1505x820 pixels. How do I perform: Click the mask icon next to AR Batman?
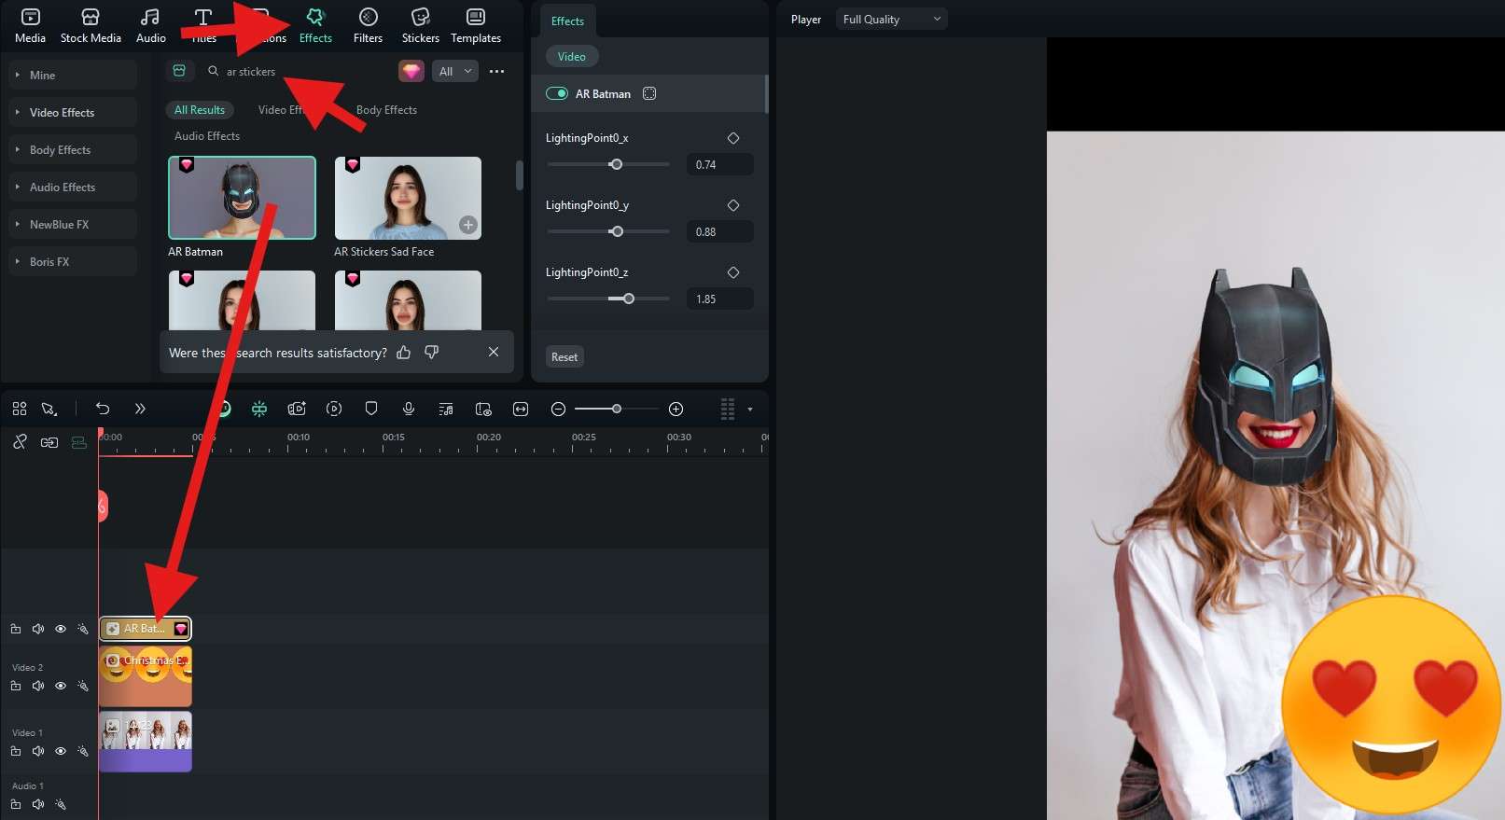coord(649,93)
